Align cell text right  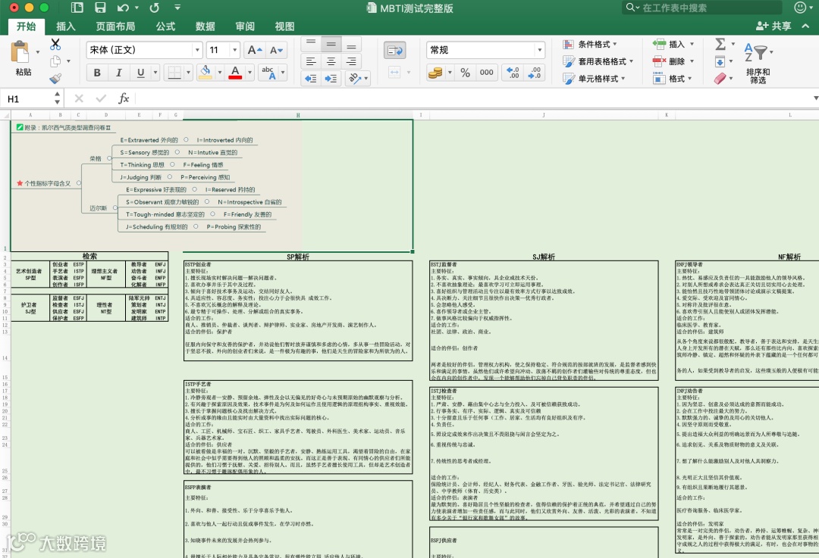tap(352, 61)
